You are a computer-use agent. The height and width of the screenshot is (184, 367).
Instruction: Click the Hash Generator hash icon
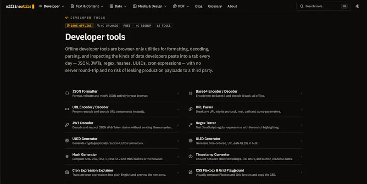pyautogui.click(x=67, y=156)
